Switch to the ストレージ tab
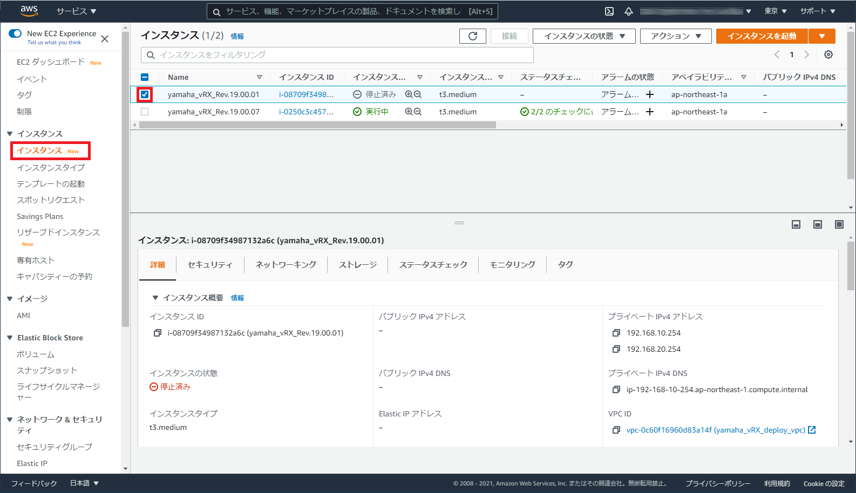The height and width of the screenshot is (493, 856). click(x=357, y=264)
